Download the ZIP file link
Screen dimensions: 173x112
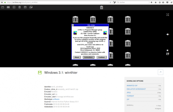click(128, 99)
